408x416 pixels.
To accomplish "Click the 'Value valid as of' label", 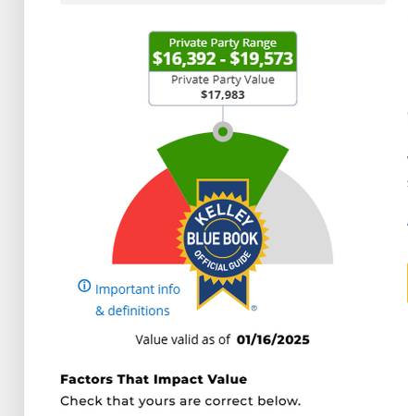I will pos(182,339).
